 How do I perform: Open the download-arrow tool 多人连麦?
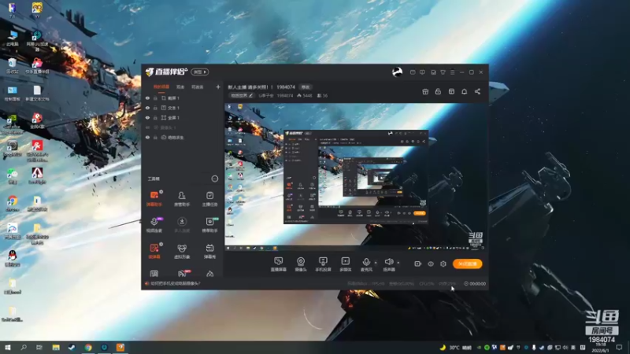[x=182, y=225]
